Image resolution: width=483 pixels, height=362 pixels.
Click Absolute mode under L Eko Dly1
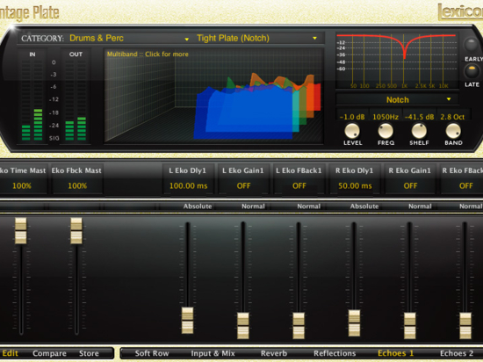tap(198, 206)
